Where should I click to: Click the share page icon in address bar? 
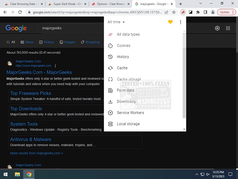pos(166,12)
